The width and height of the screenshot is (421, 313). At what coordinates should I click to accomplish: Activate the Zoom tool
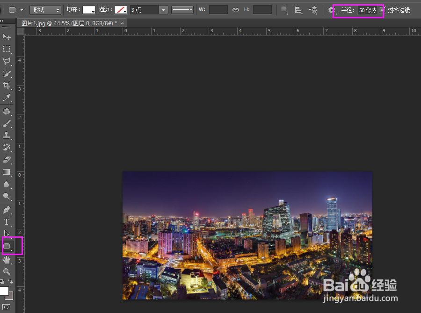[x=7, y=271]
